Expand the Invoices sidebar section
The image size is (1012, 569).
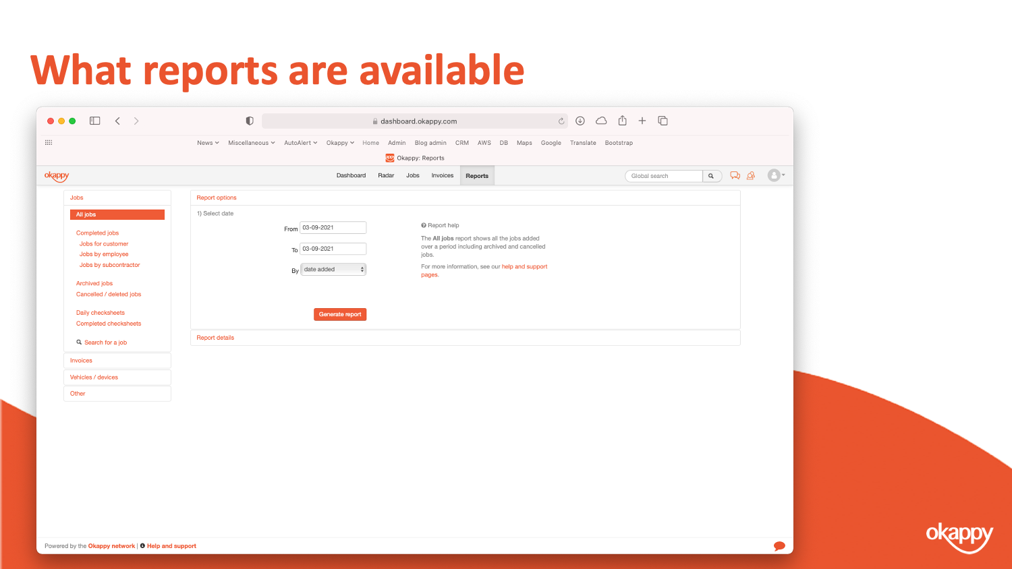[x=117, y=361]
